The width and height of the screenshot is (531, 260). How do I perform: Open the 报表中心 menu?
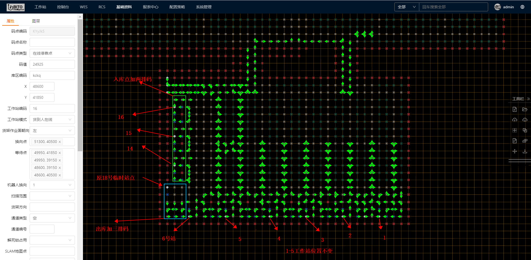(x=150, y=7)
